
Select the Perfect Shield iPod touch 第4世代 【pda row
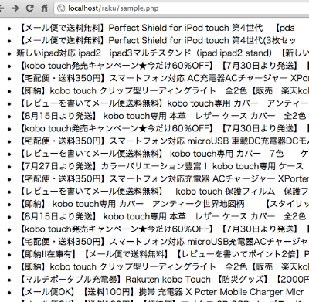(157, 28)
